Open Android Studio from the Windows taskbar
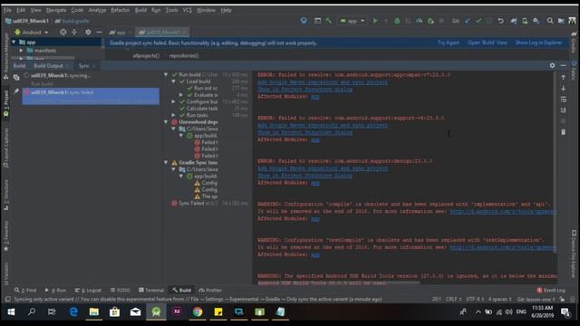Image resolution: width=580 pixels, height=326 pixels. pyautogui.click(x=156, y=312)
